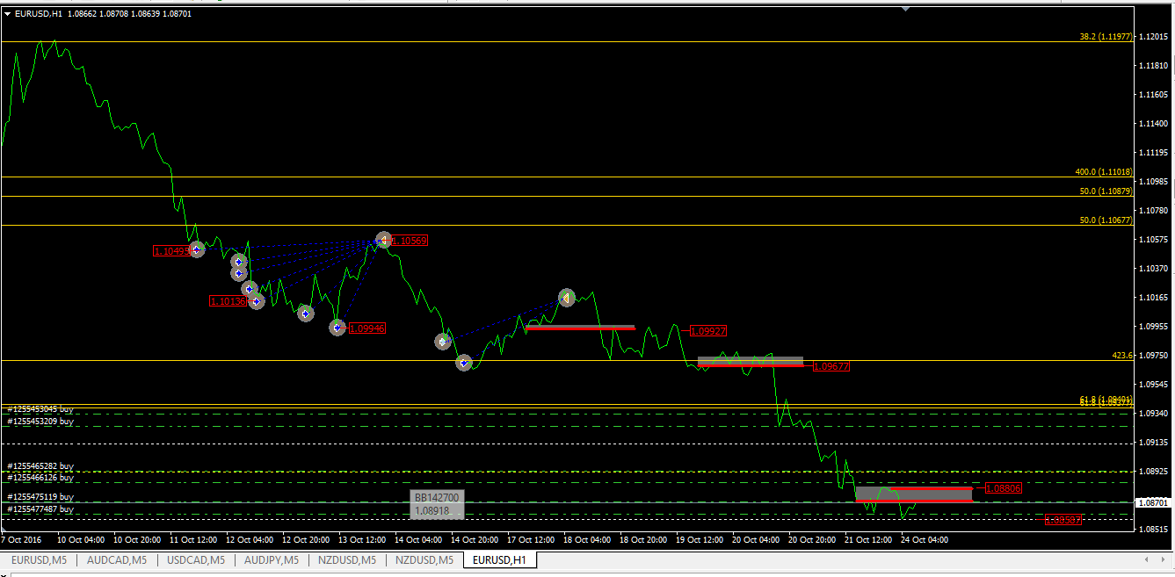
Task: Click the Fibonacci 400.0 (1.11018) level label
Action: pos(1103,172)
